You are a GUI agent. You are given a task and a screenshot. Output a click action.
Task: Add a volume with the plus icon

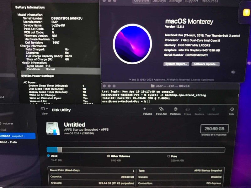tap(145, 109)
